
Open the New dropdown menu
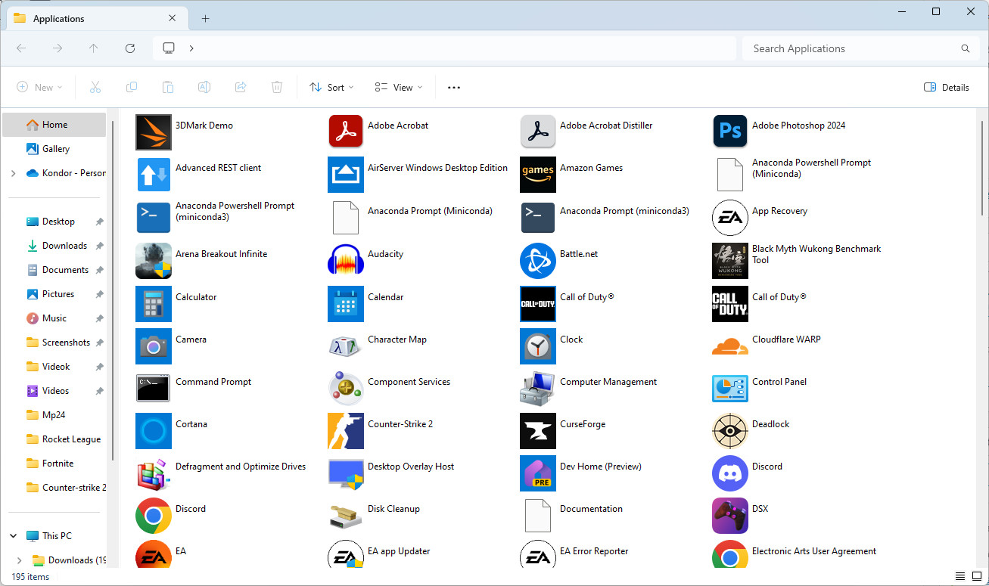(40, 87)
